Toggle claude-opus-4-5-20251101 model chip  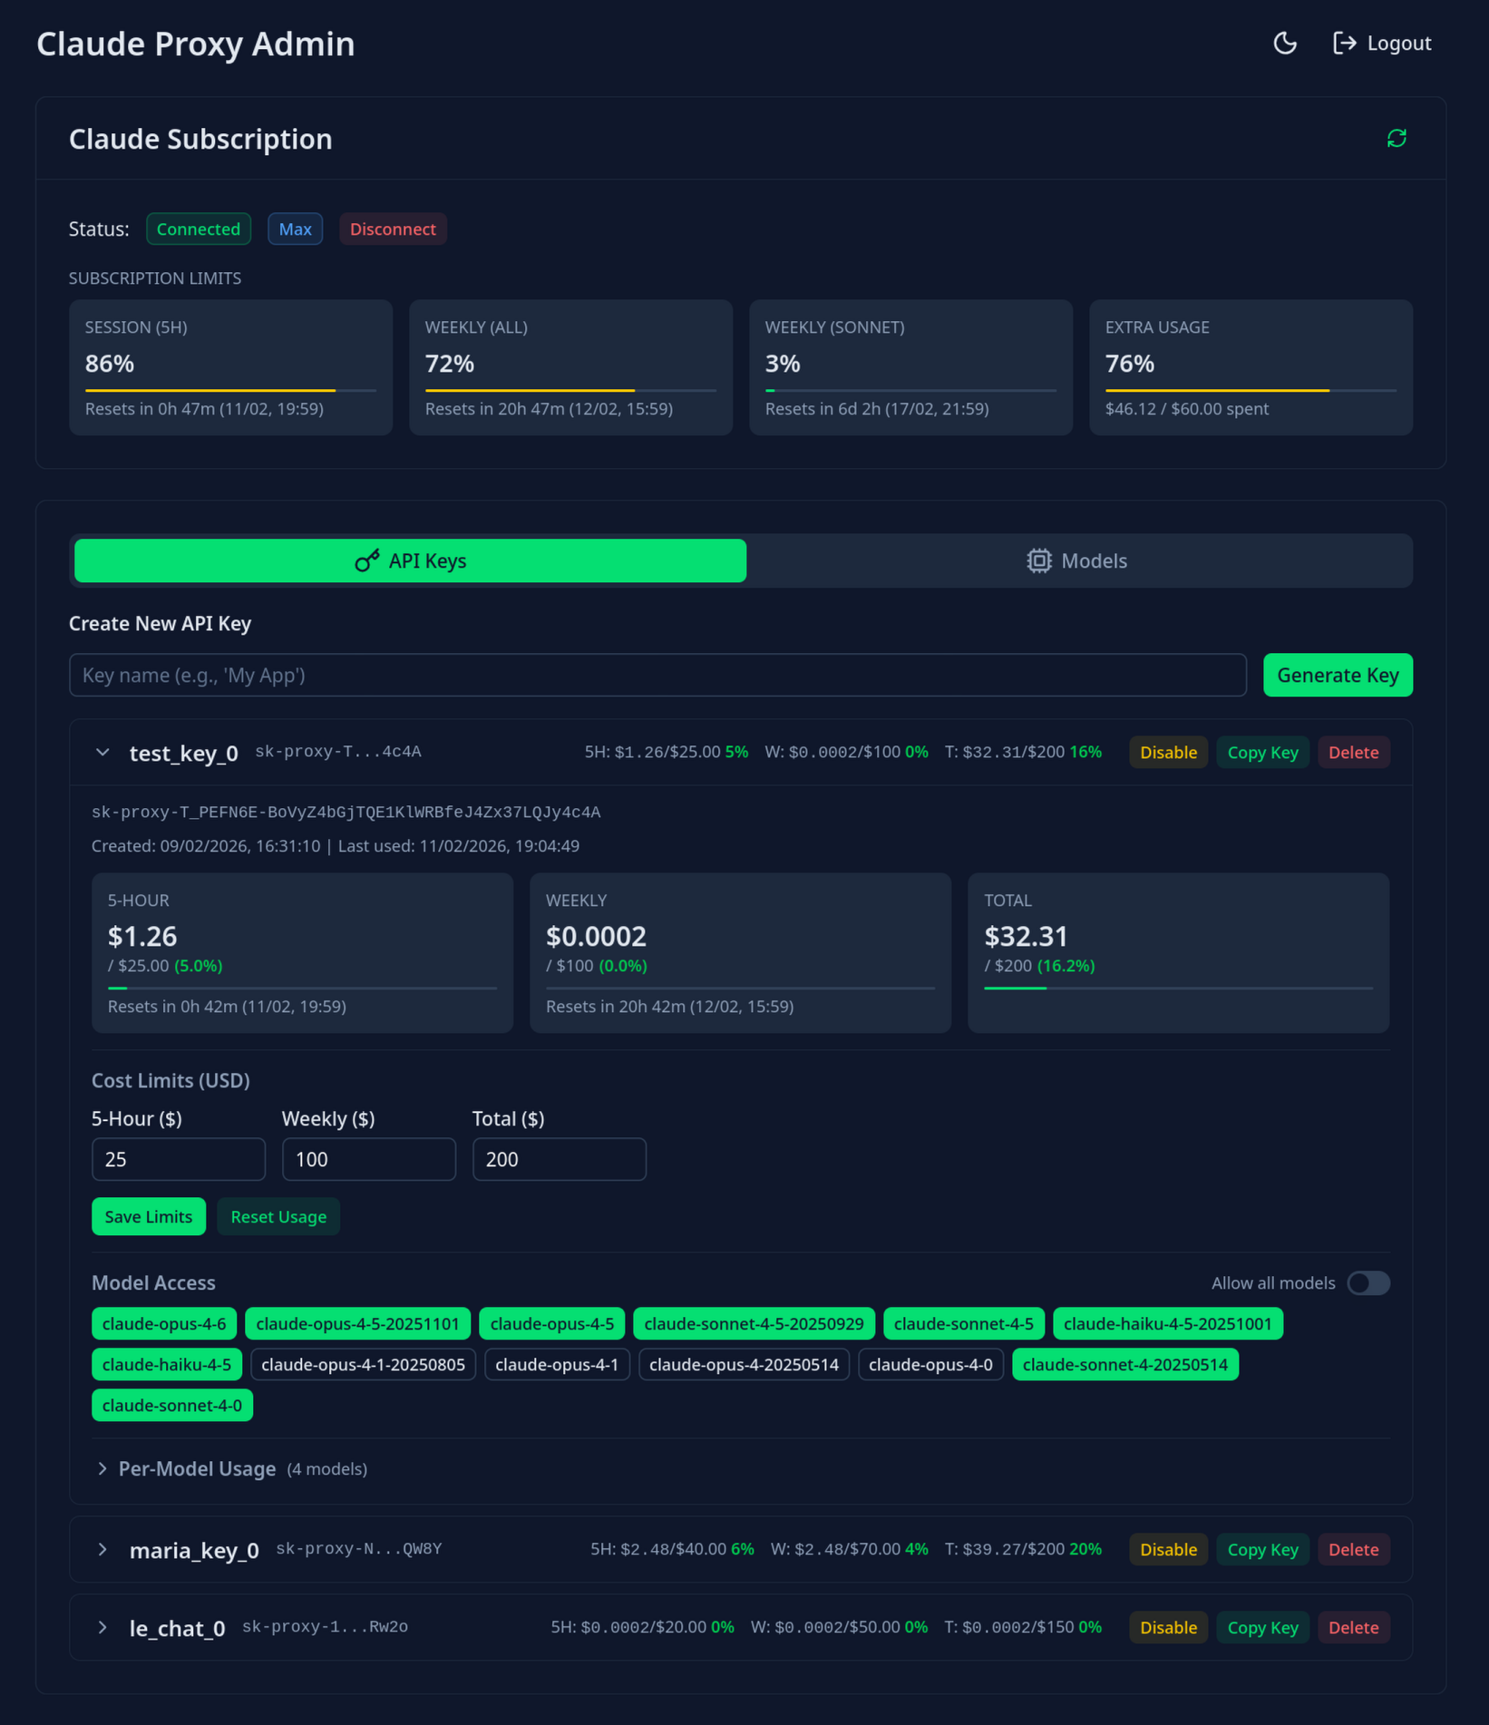point(358,1323)
